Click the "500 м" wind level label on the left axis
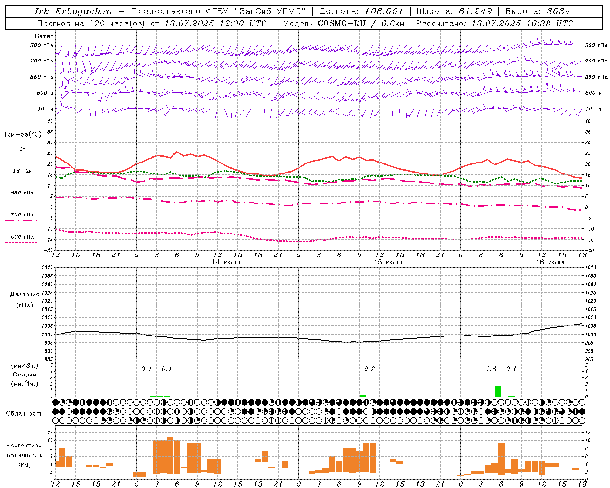 coord(45,93)
